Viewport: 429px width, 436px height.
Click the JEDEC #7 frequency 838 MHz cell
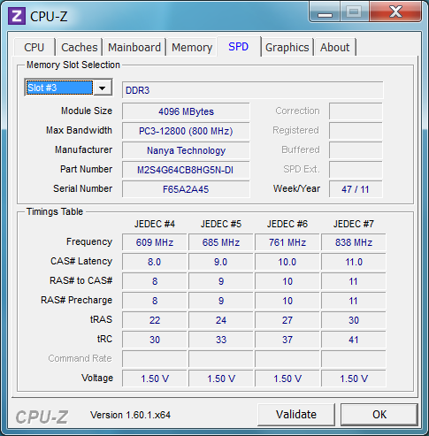354,242
